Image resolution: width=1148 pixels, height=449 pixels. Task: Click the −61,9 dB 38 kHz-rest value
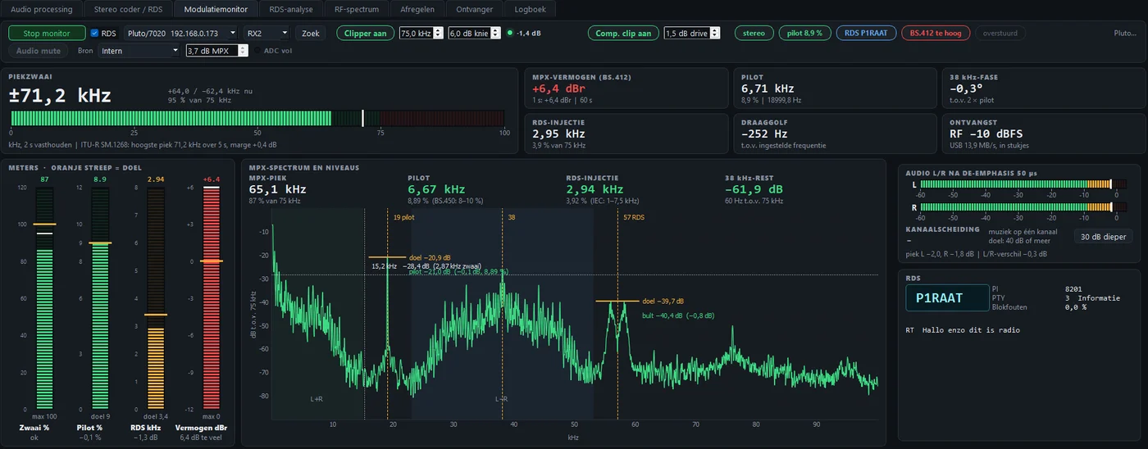(x=755, y=189)
